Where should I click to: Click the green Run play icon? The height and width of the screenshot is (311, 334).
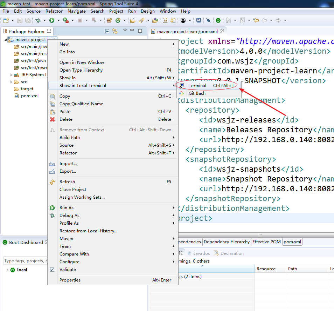tap(52, 20)
